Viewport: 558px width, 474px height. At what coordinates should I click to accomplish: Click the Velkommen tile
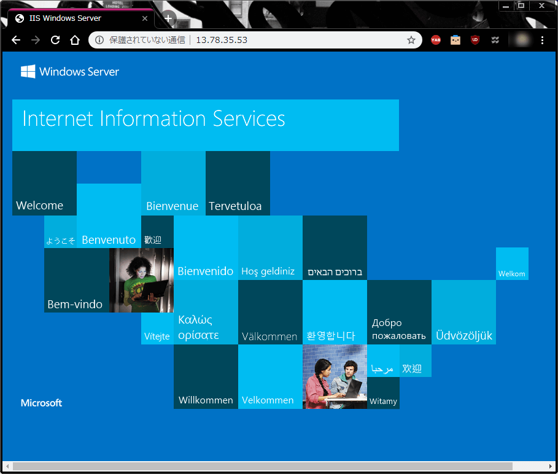pos(271,376)
